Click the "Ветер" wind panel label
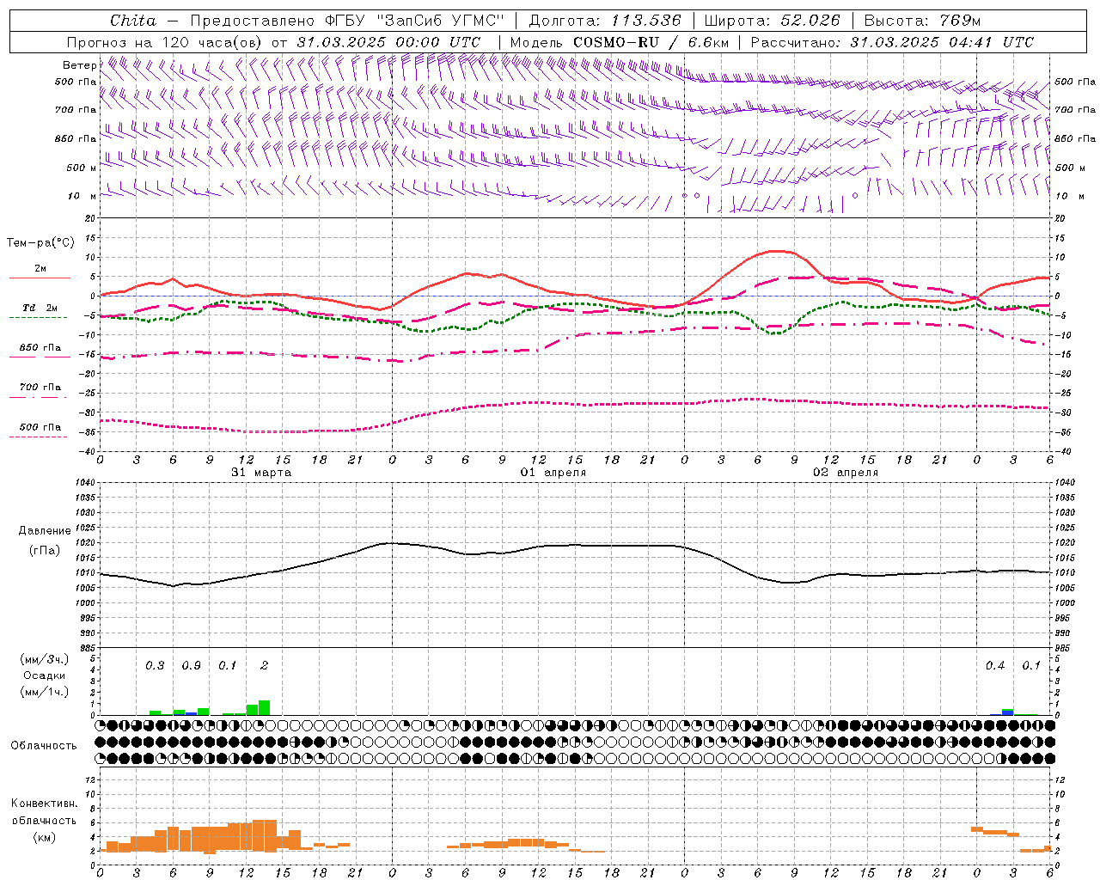Screen dimensions: 1100x880 80,65
